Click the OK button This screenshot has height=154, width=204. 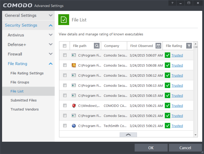pos(151,148)
